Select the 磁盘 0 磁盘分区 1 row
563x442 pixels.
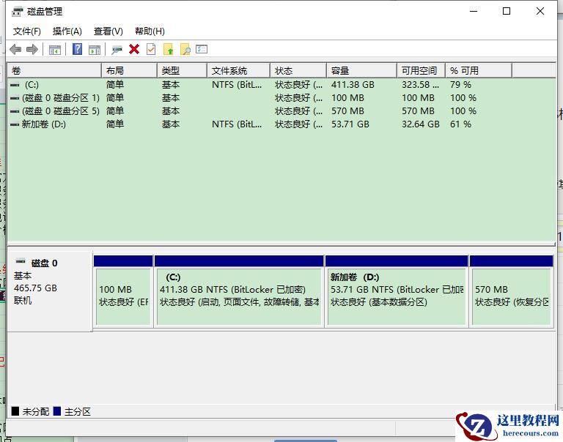tap(281, 98)
